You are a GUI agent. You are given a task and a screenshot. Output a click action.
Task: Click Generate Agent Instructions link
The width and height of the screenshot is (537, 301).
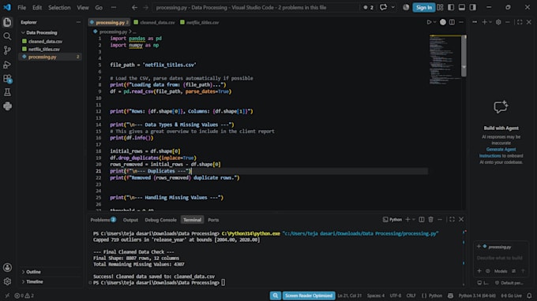click(x=501, y=152)
